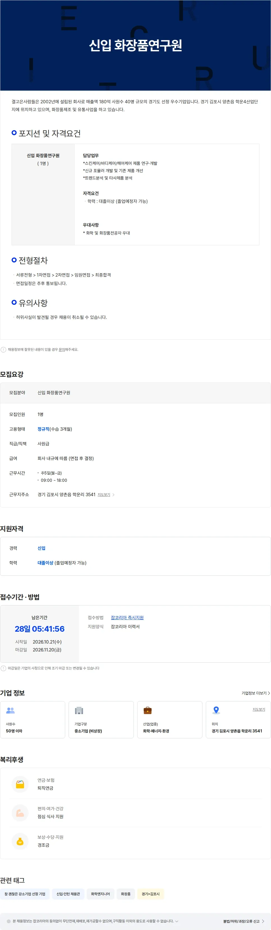Click the chevron after 기업정보 더보기

pyautogui.click(x=269, y=693)
